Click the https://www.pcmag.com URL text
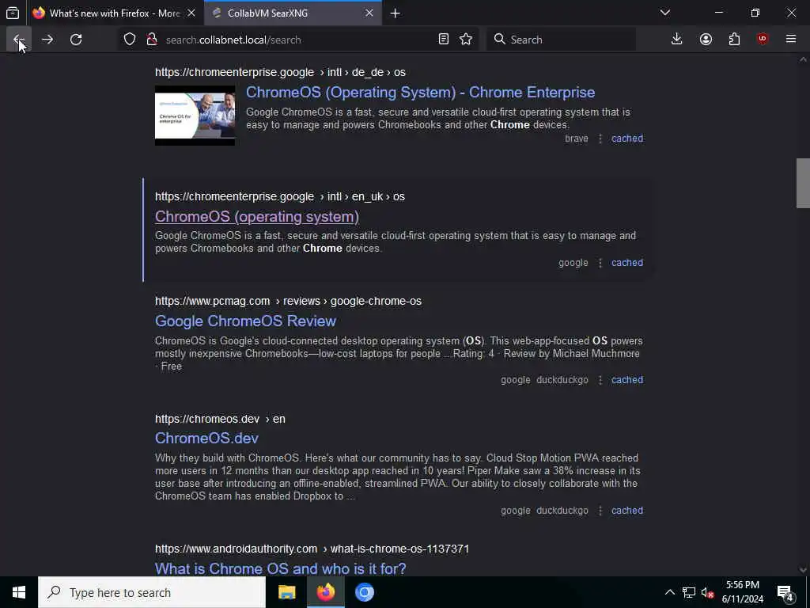 [x=212, y=301]
